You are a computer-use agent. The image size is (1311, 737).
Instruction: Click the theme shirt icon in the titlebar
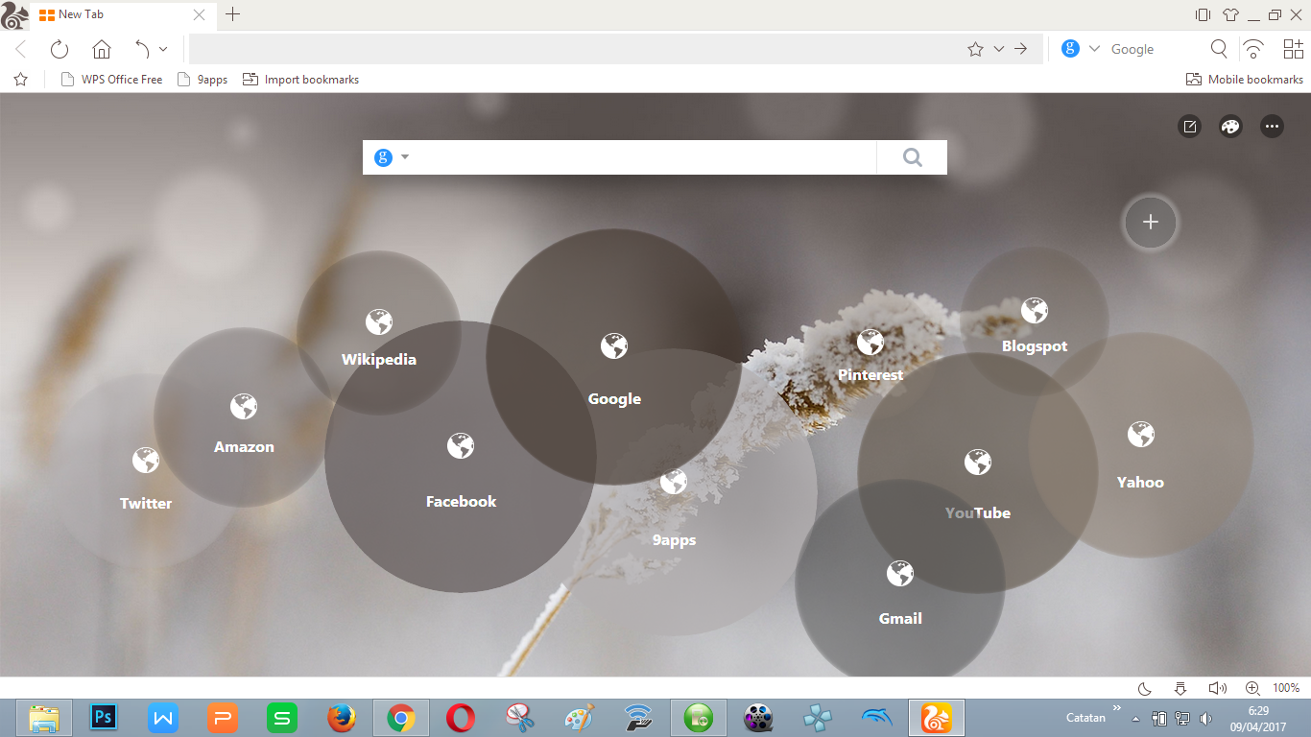coord(1230,14)
